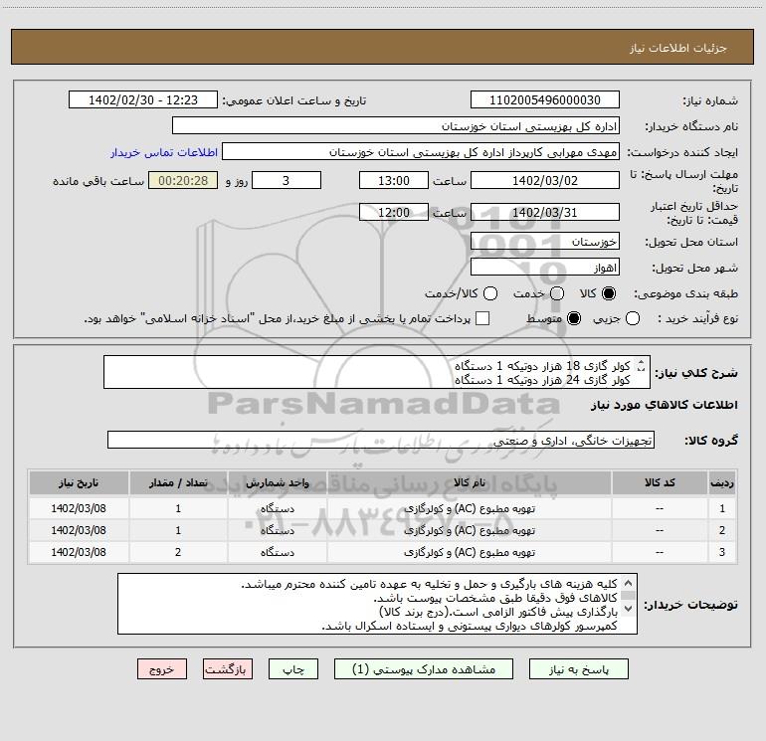Click row 1 item name تهویه مطبوع

470,508
